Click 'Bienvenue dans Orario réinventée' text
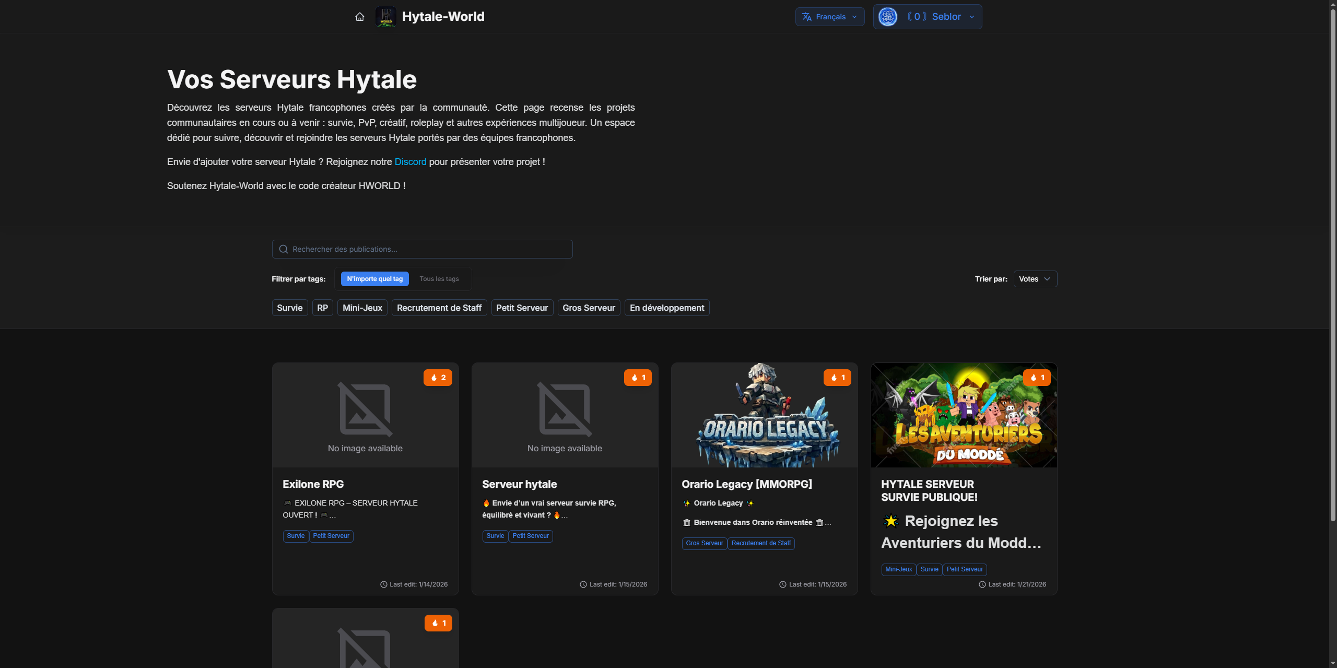Screen dimensions: 1337x668 (753, 522)
